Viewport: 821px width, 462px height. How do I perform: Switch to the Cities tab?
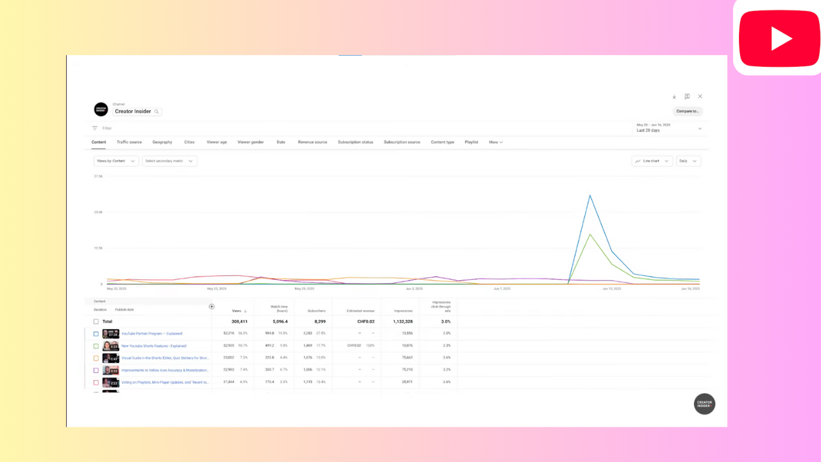click(x=189, y=142)
